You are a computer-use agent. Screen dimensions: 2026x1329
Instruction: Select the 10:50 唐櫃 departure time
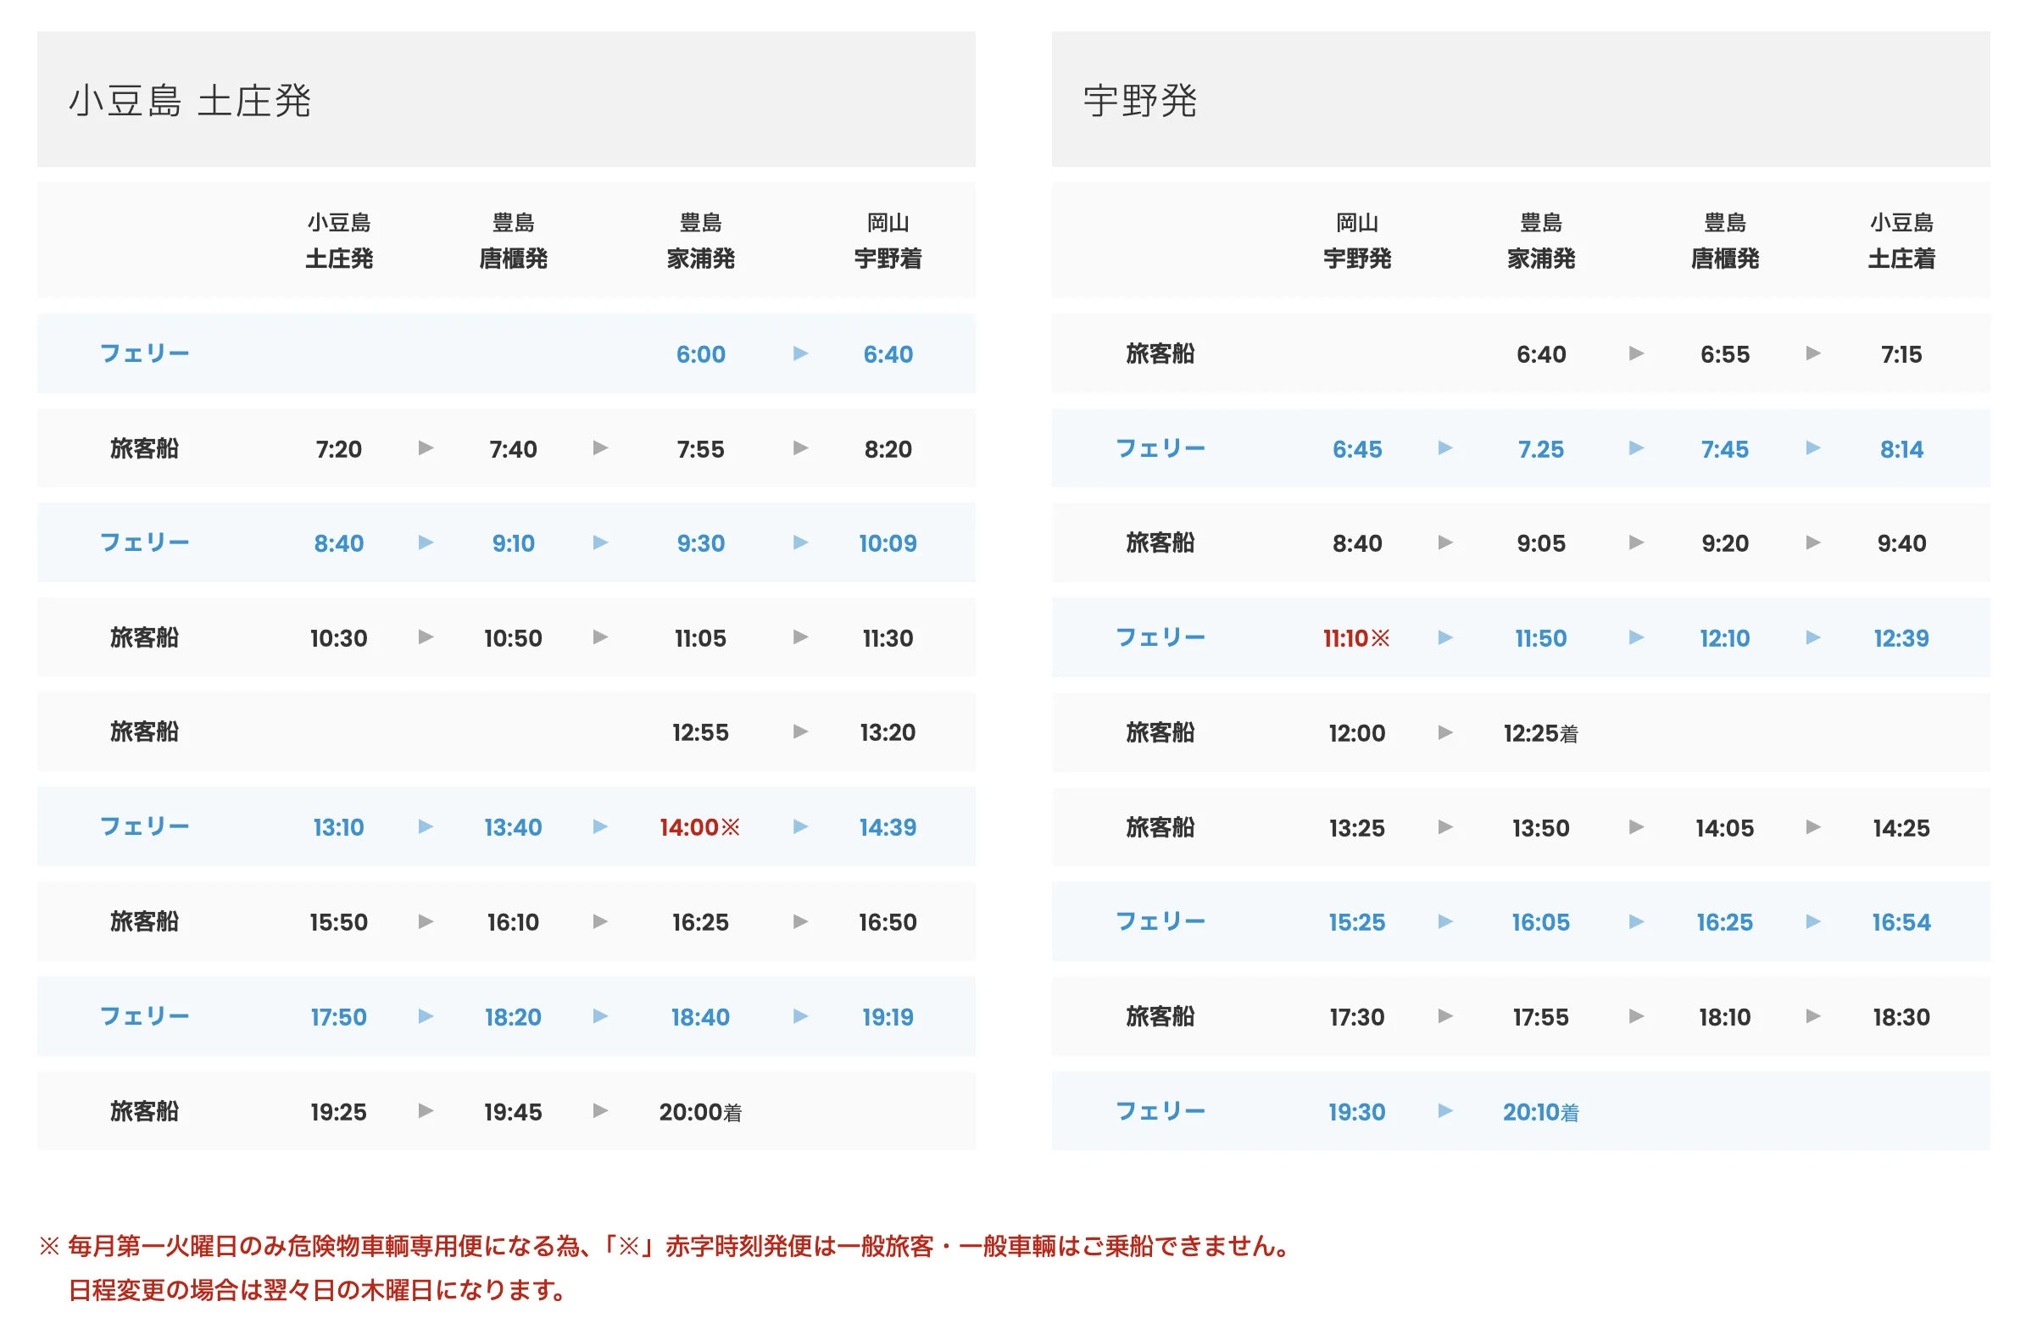[514, 637]
